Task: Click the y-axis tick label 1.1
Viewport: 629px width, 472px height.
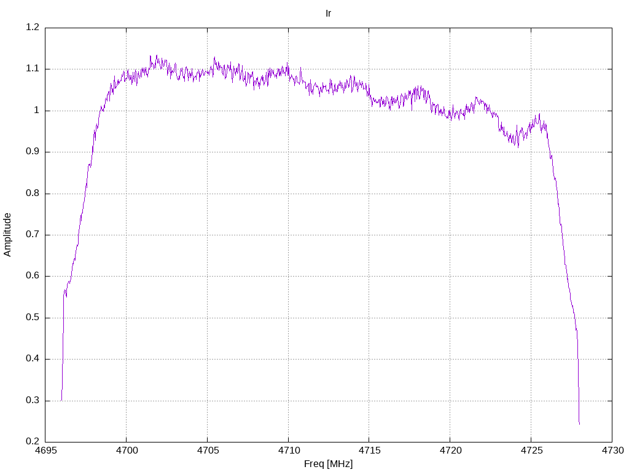Action: pos(33,69)
